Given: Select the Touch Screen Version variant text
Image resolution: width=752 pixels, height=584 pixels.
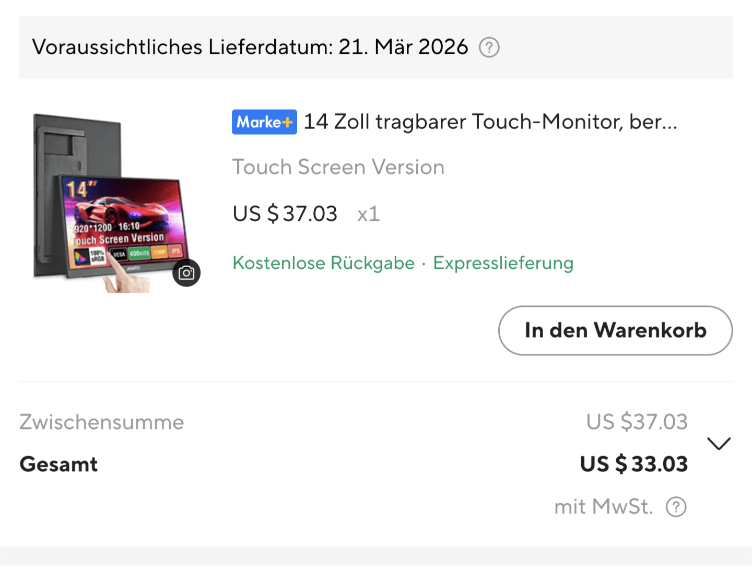Looking at the screenshot, I should coord(338,168).
